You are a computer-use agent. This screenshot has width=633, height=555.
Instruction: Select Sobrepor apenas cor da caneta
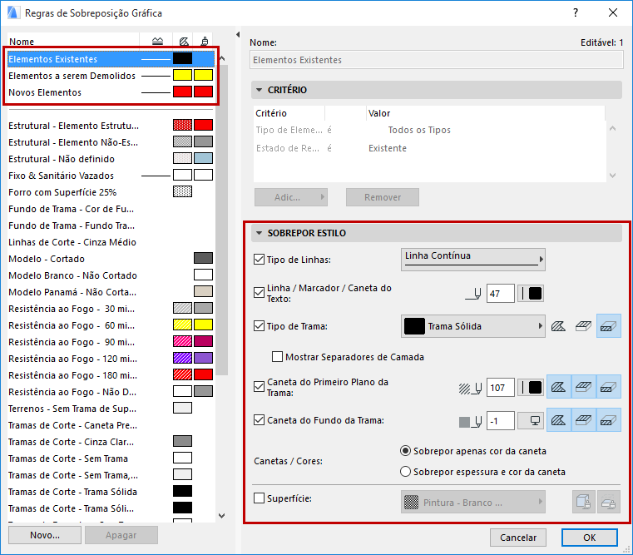click(405, 451)
